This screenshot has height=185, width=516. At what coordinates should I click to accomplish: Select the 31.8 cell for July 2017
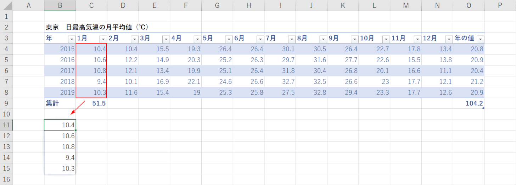click(280, 71)
